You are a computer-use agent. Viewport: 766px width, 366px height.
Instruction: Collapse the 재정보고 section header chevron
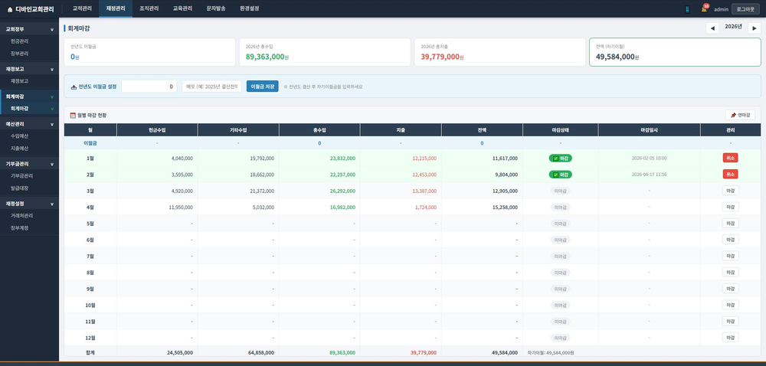tap(52, 70)
